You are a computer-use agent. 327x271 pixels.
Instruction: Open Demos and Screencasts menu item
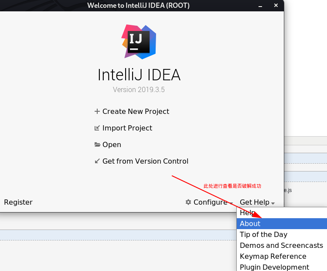coord(282,245)
